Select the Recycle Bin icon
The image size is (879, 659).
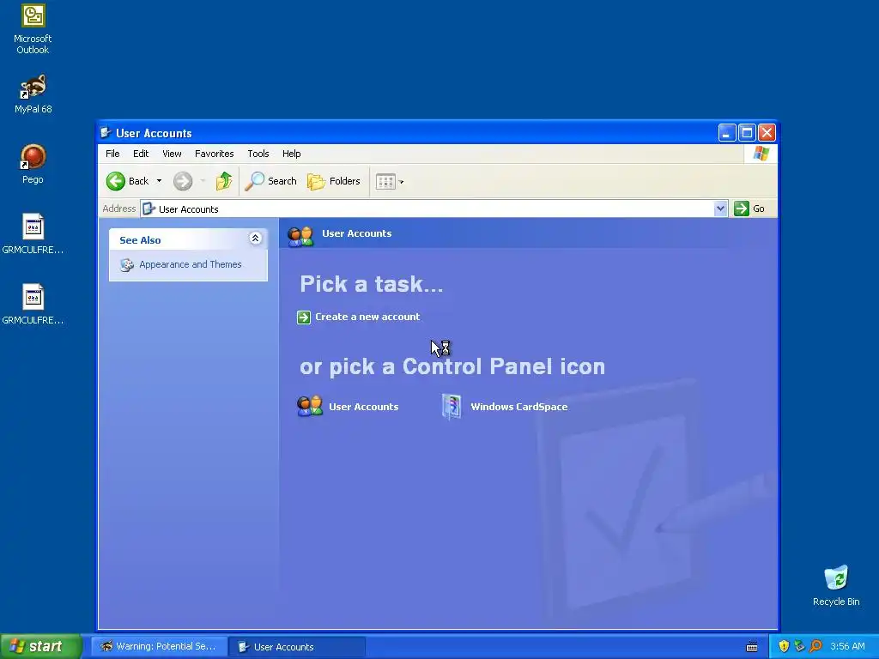(x=836, y=577)
